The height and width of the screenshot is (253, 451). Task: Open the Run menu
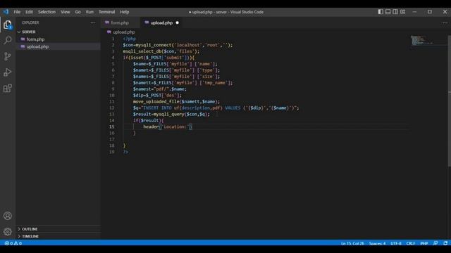click(89, 12)
